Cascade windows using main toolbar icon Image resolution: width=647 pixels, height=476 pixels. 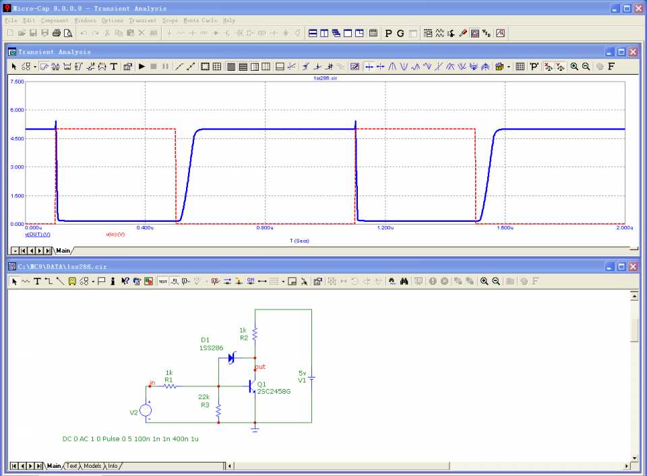(x=336, y=33)
